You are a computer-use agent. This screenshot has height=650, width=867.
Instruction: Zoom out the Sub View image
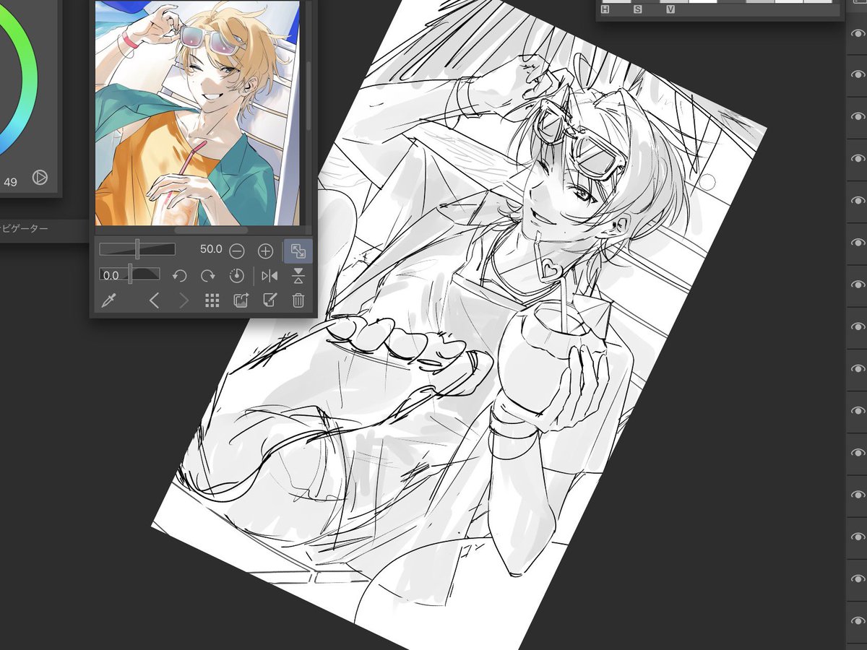pos(237,251)
